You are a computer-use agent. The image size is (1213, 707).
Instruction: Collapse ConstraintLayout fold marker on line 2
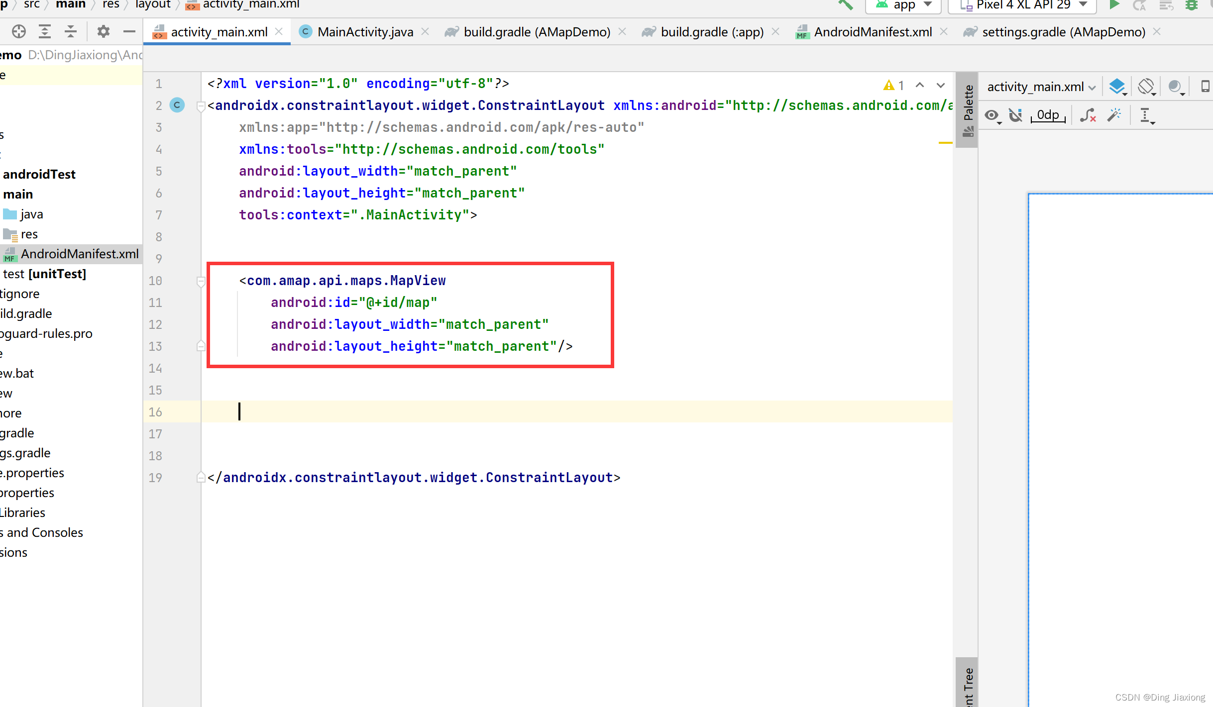pyautogui.click(x=201, y=106)
